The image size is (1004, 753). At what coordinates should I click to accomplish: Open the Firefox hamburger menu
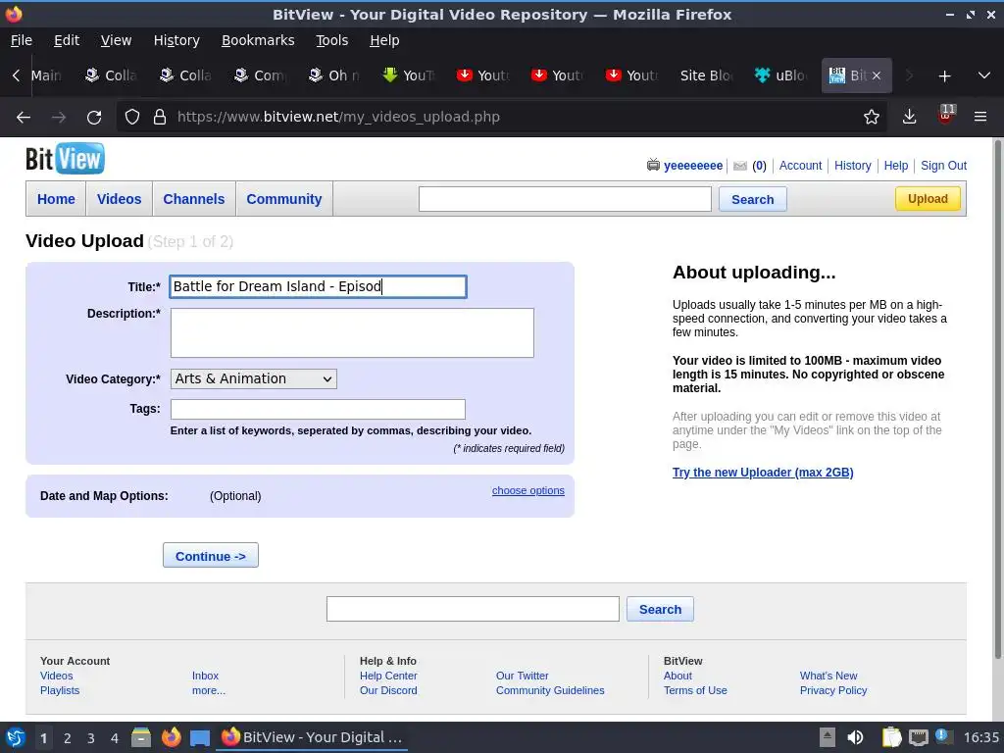click(980, 118)
